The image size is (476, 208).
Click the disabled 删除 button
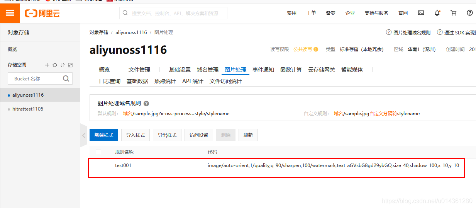pyautogui.click(x=226, y=135)
